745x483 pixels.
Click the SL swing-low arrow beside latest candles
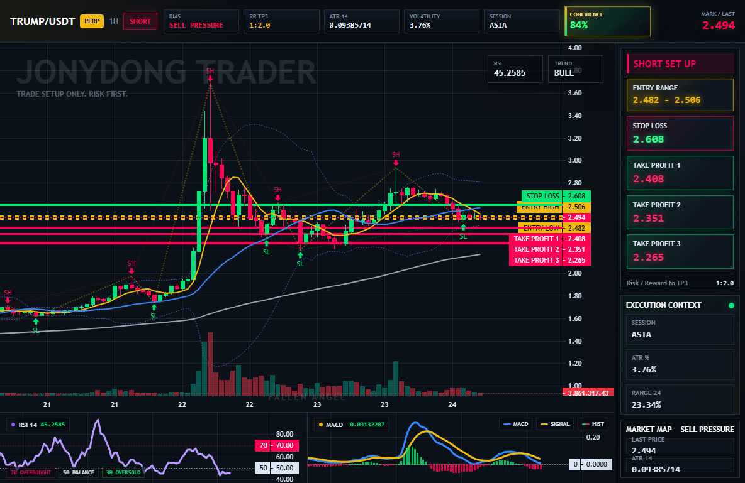(x=463, y=232)
